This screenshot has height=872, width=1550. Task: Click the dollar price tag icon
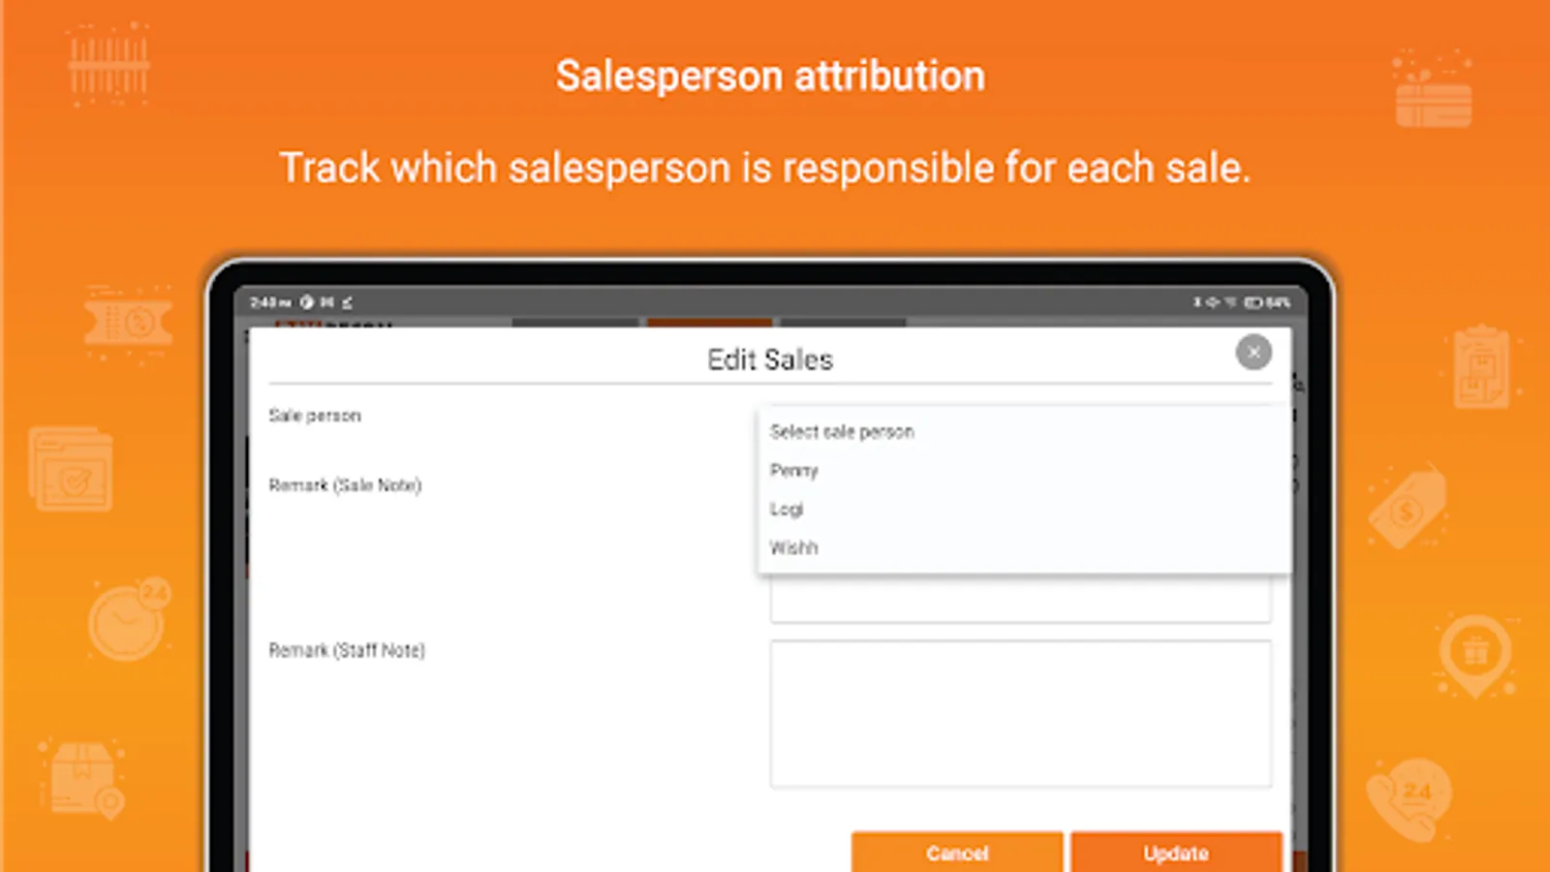pos(1407,506)
